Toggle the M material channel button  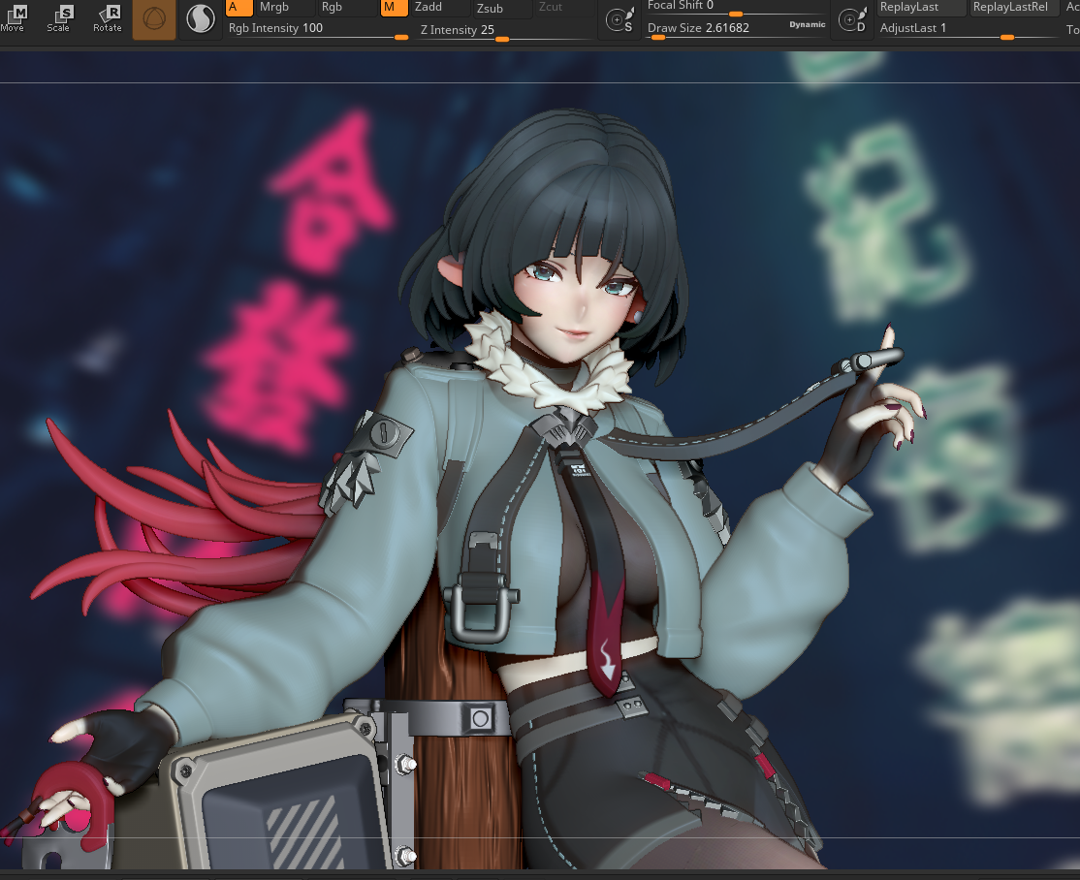click(x=394, y=8)
